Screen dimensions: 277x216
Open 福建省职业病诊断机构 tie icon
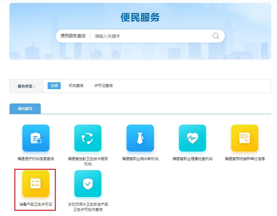coord(140,138)
